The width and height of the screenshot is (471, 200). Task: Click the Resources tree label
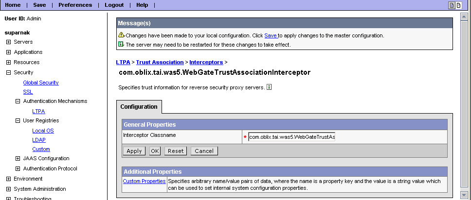tap(27, 62)
